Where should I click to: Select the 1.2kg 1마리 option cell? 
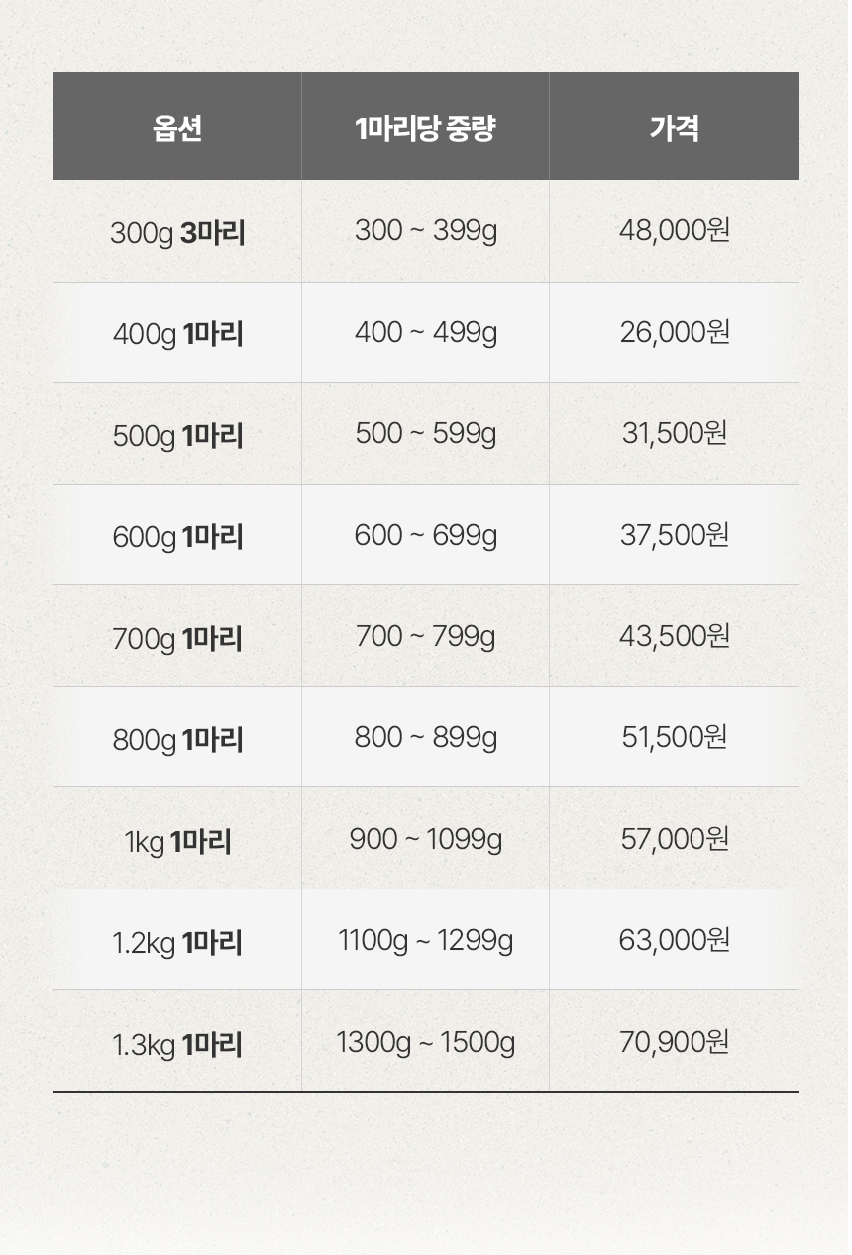tap(177, 942)
